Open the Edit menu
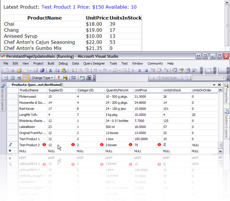 tap(15, 64)
